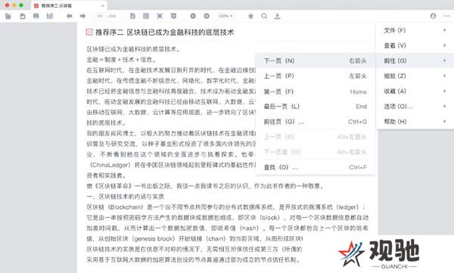
Task: Switch to two-page view icon
Action: pos(146,16)
